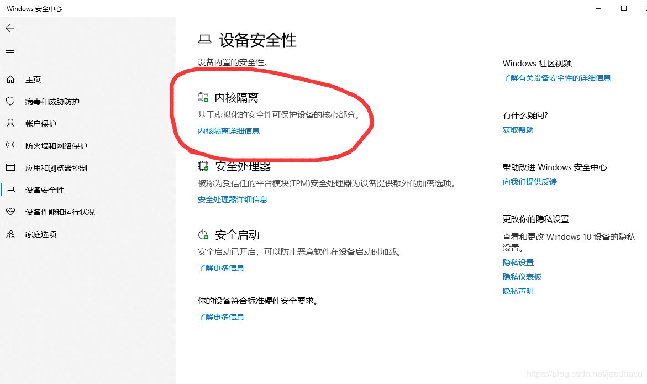This screenshot has width=647, height=384.
Task: Open 隐私仪表板 link
Action: (522, 277)
